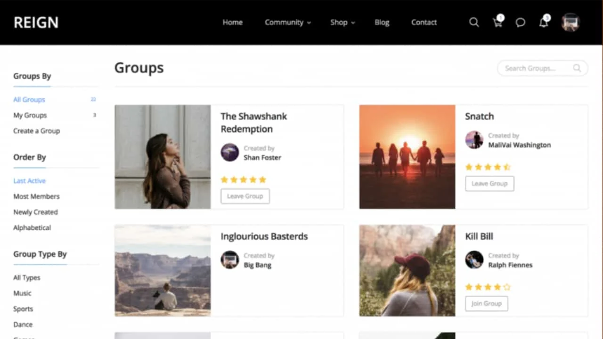Open Shan Foster's profile name
The height and width of the screenshot is (339, 603).
pyautogui.click(x=262, y=158)
